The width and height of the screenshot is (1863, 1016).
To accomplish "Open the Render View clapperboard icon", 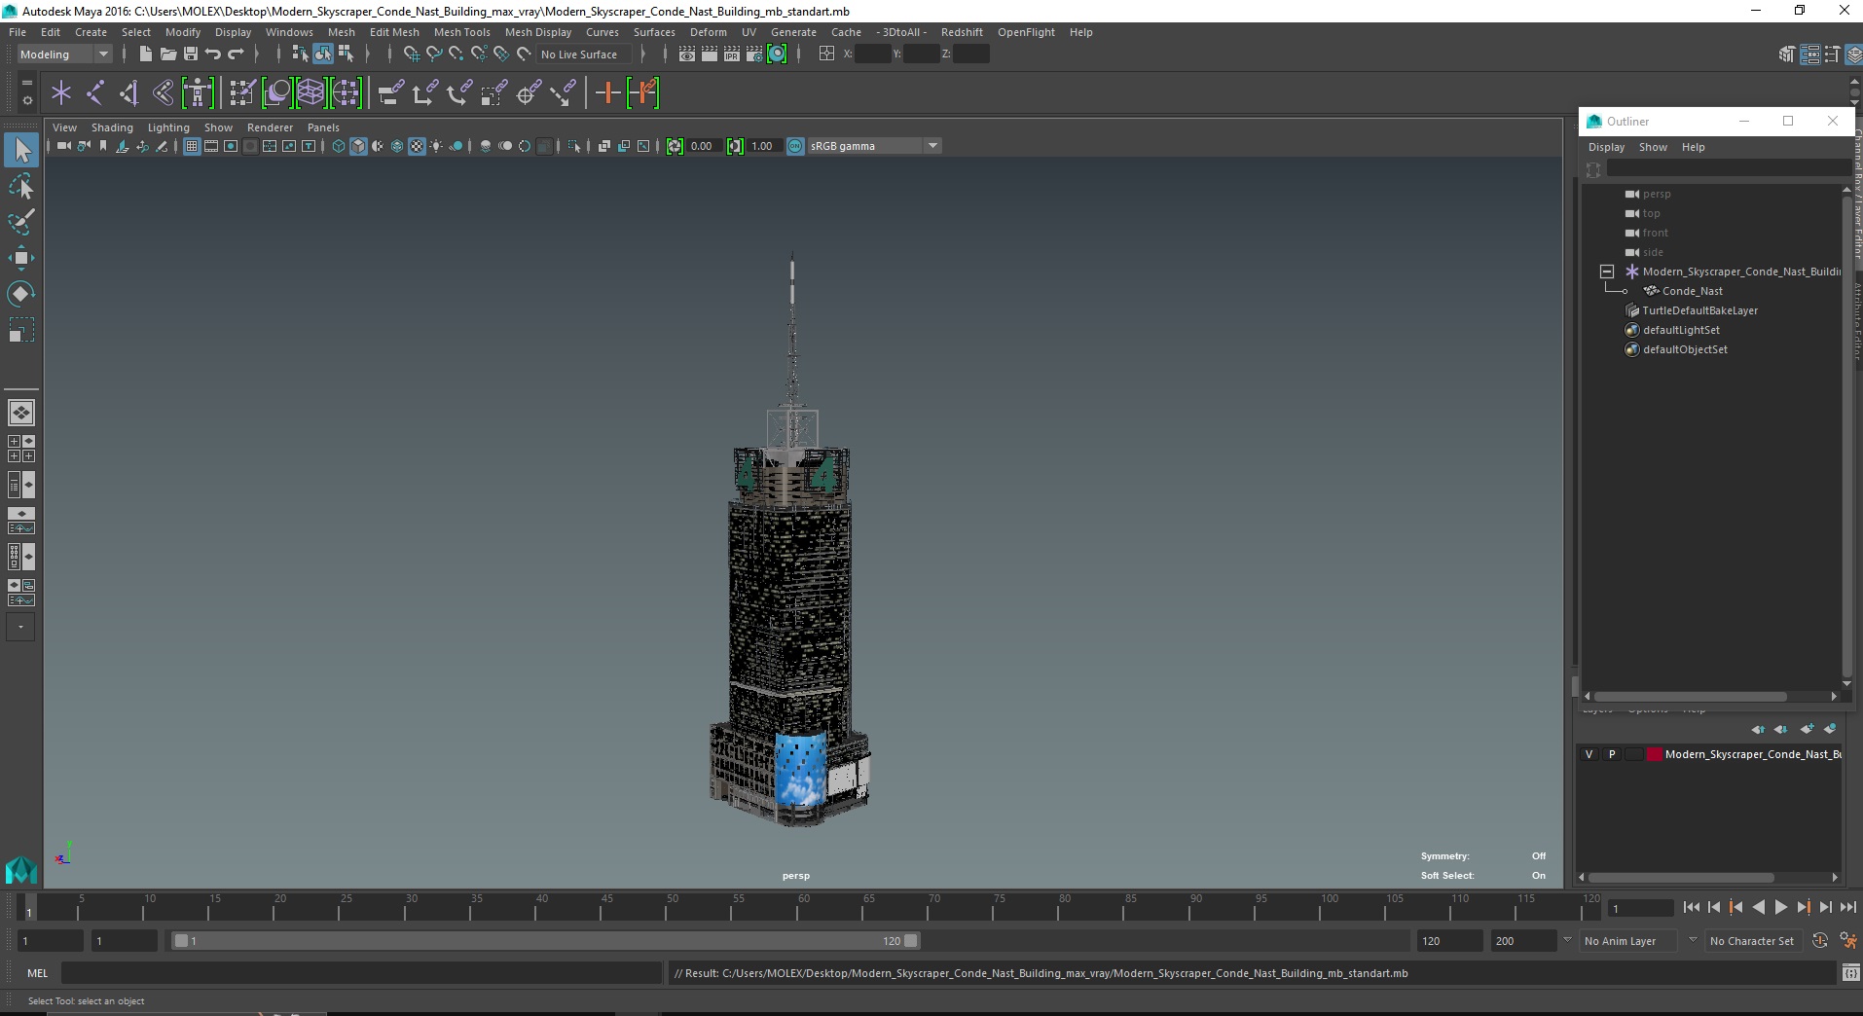I will tap(687, 54).
